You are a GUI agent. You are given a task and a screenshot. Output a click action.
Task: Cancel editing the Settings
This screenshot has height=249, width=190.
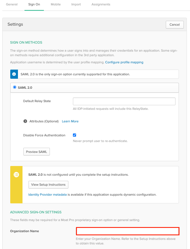pyautogui.click(x=175, y=25)
